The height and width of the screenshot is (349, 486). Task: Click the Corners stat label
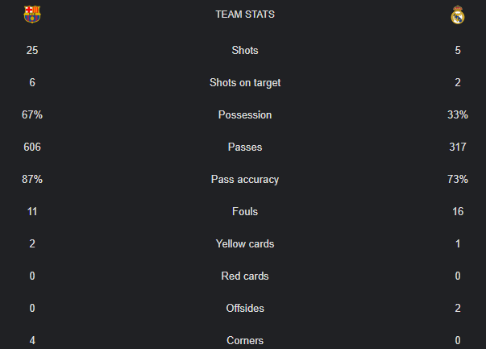pyautogui.click(x=245, y=340)
